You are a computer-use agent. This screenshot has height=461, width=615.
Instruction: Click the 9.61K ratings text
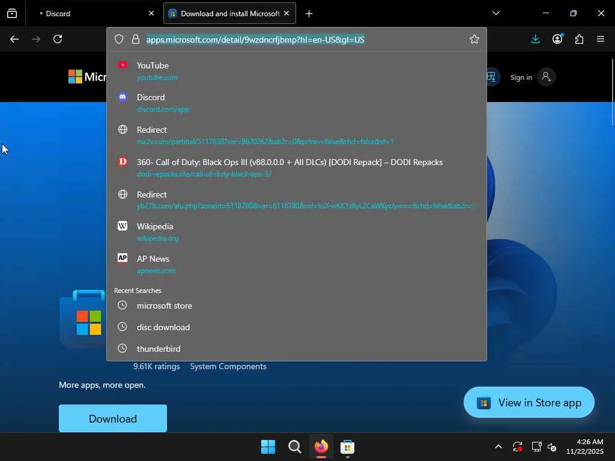157,366
